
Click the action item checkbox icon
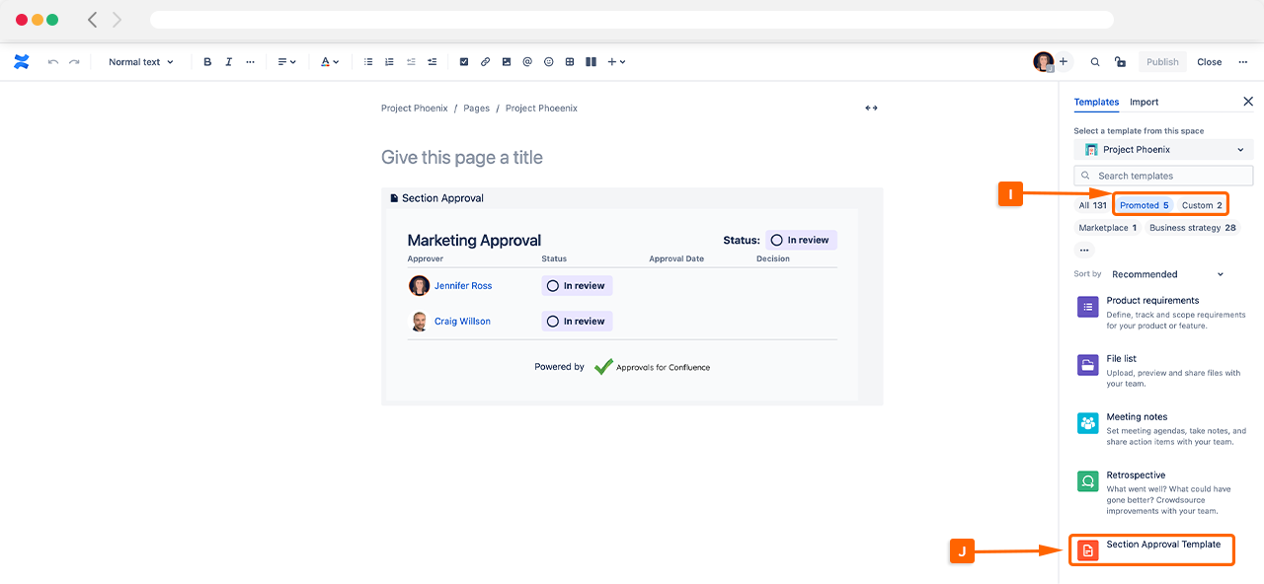463,62
